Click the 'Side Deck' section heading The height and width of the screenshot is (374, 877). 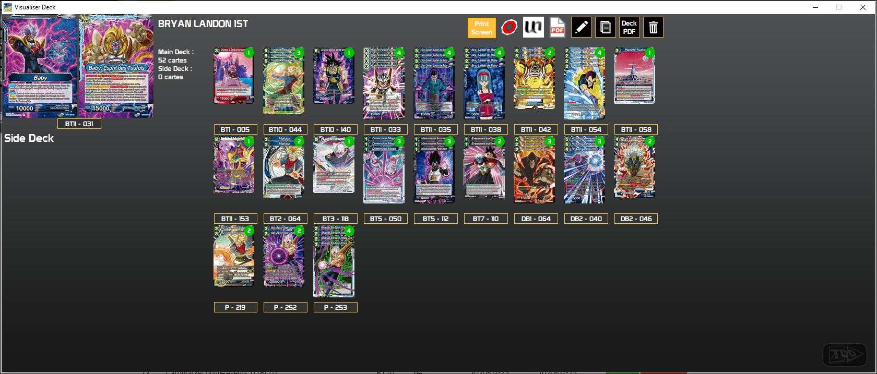[x=29, y=138]
